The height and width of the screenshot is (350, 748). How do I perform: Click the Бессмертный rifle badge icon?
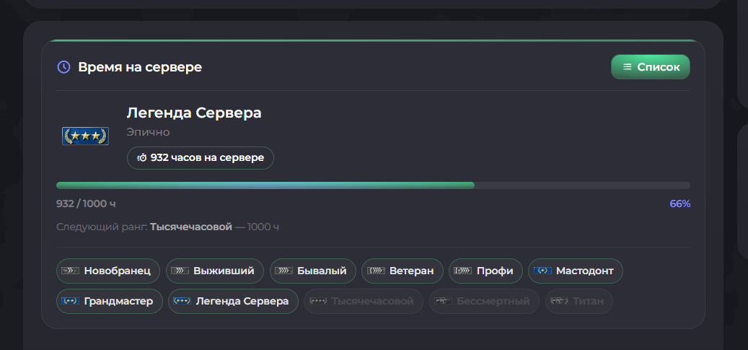[x=443, y=302]
